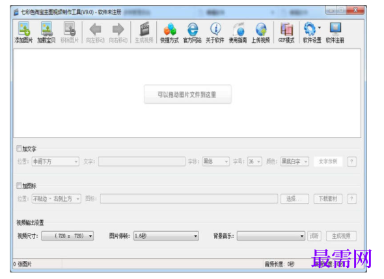
Task: Click the 下载素材 button
Action: (328, 199)
